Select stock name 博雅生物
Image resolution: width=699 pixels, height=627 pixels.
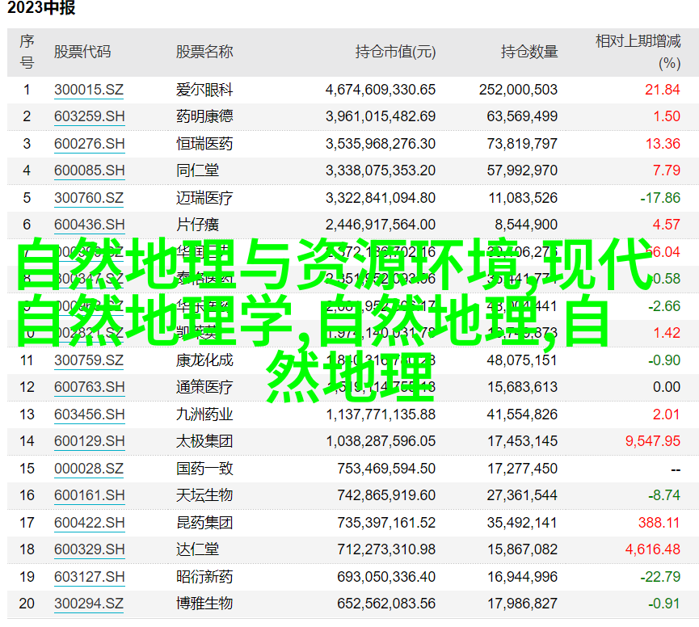click(x=204, y=604)
